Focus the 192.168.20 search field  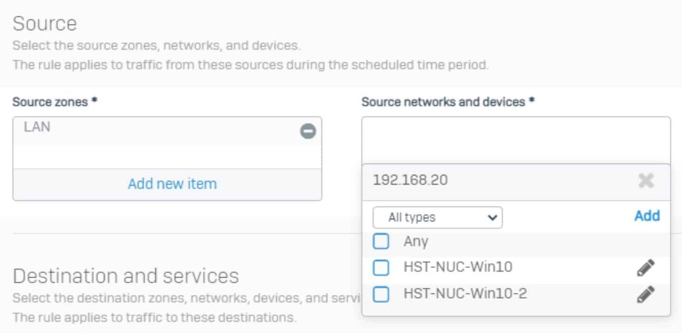coord(502,180)
